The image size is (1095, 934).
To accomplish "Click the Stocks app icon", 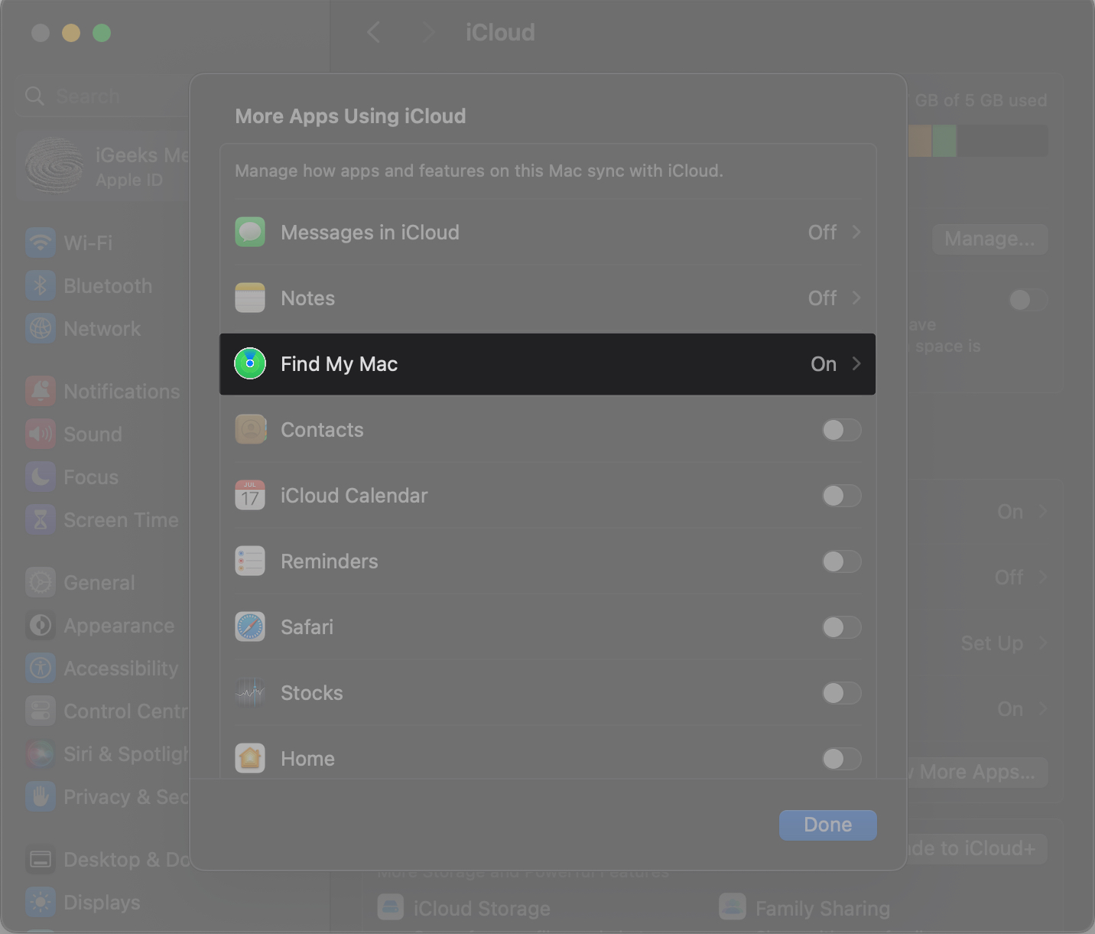I will coord(250,693).
